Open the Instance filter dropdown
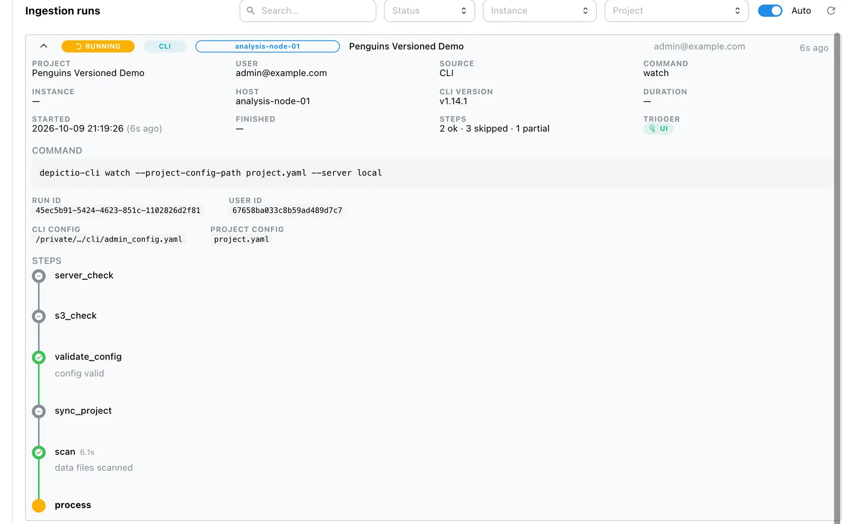This screenshot has width=844, height=524. pos(540,11)
